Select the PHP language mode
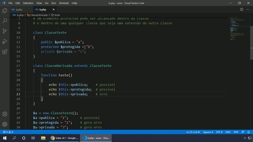The width and height of the screenshot is (253, 142). (236, 132)
